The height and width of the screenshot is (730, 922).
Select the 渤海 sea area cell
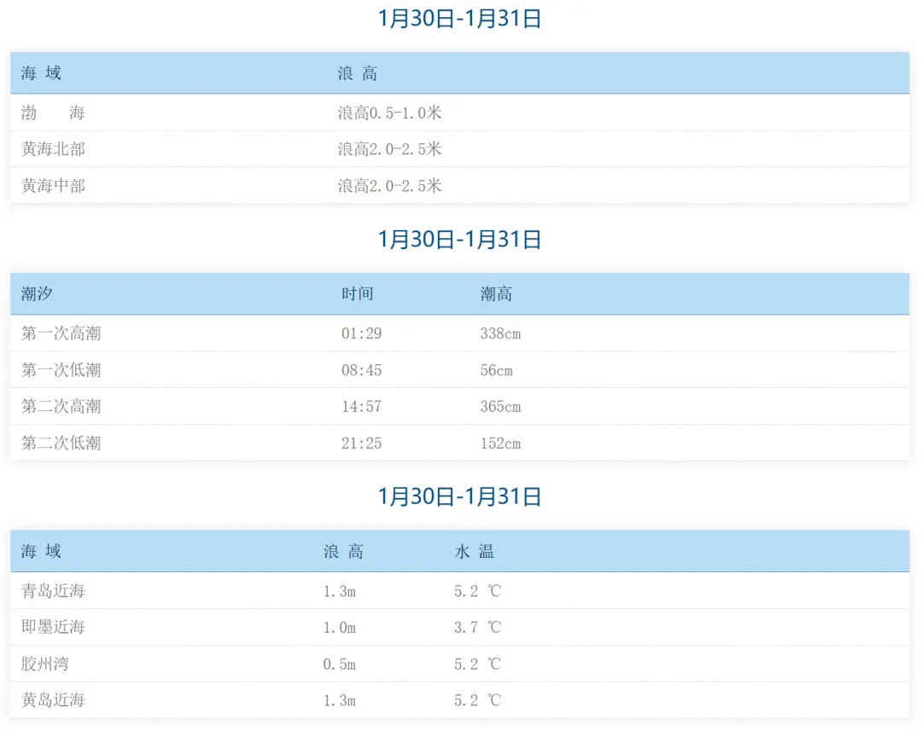click(x=53, y=113)
